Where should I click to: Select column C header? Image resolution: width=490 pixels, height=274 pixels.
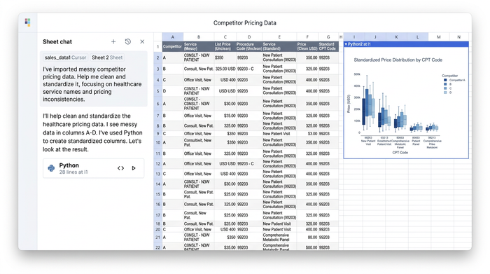click(225, 37)
